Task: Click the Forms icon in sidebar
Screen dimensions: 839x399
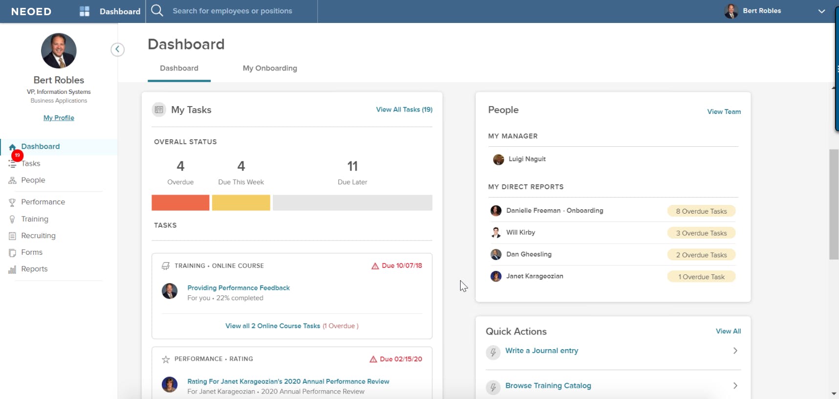Action: pyautogui.click(x=12, y=253)
